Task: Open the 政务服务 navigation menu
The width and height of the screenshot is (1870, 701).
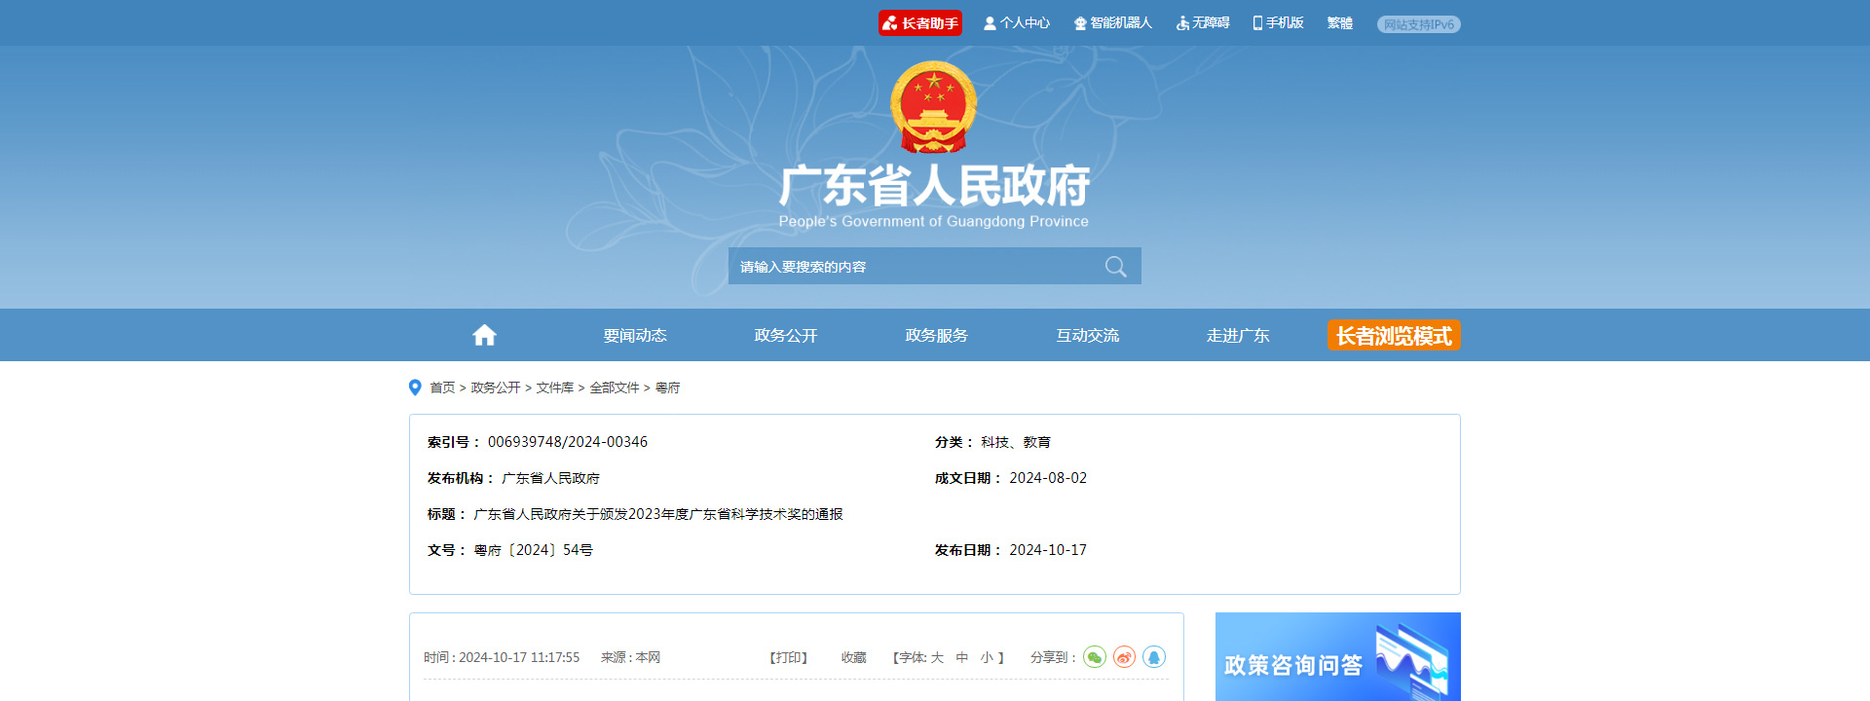Action: click(x=936, y=336)
